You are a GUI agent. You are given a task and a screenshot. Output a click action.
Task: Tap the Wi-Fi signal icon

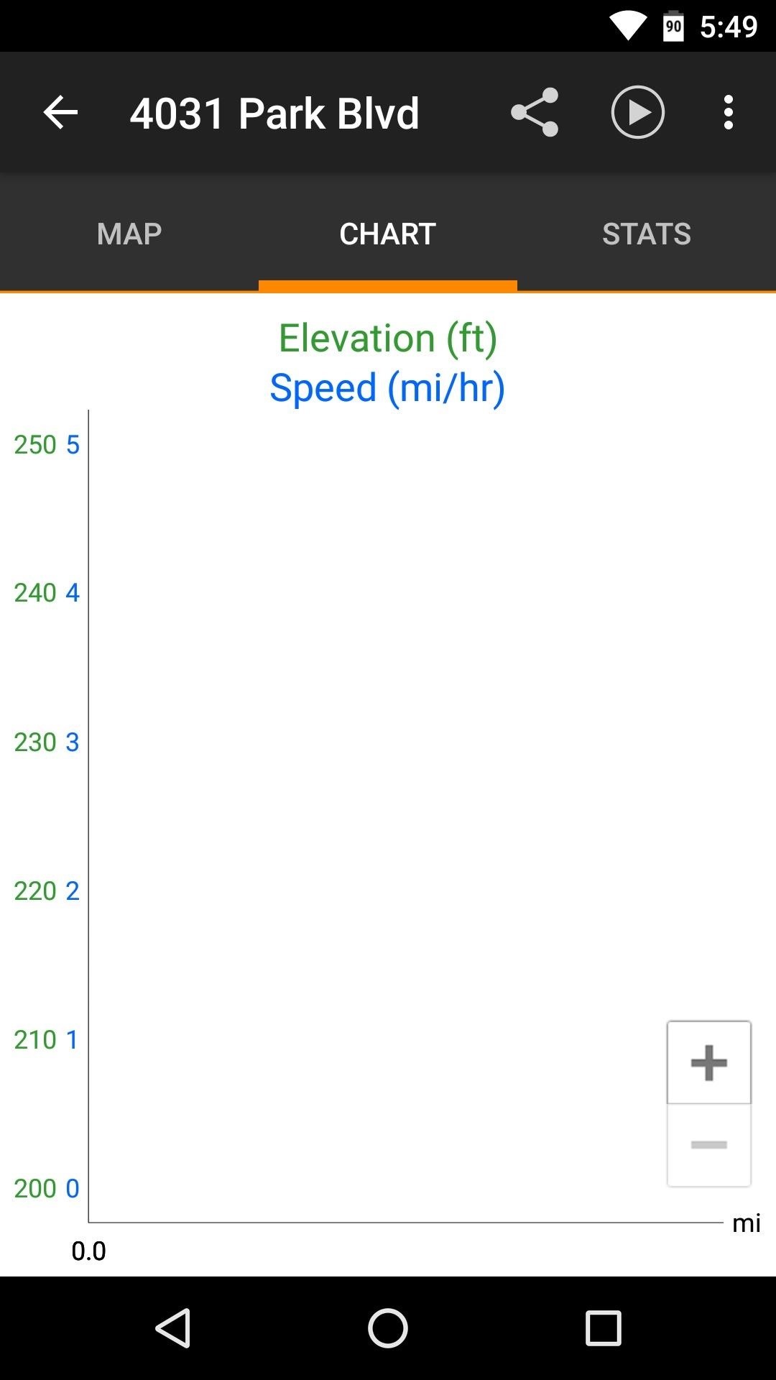628,27
